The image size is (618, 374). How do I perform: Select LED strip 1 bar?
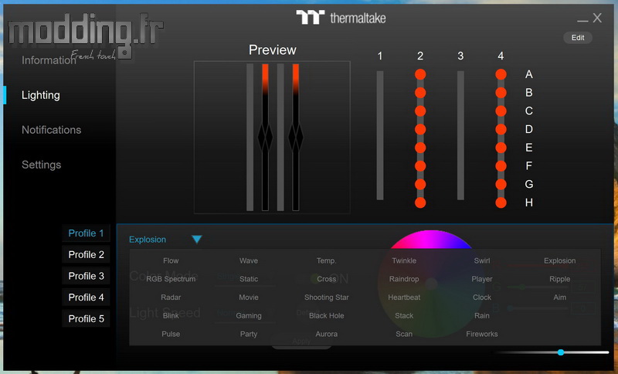coord(380,135)
